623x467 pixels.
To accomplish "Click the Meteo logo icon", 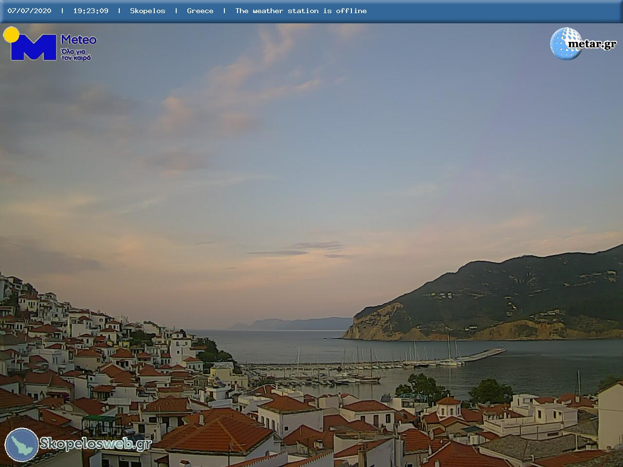I will [x=30, y=44].
